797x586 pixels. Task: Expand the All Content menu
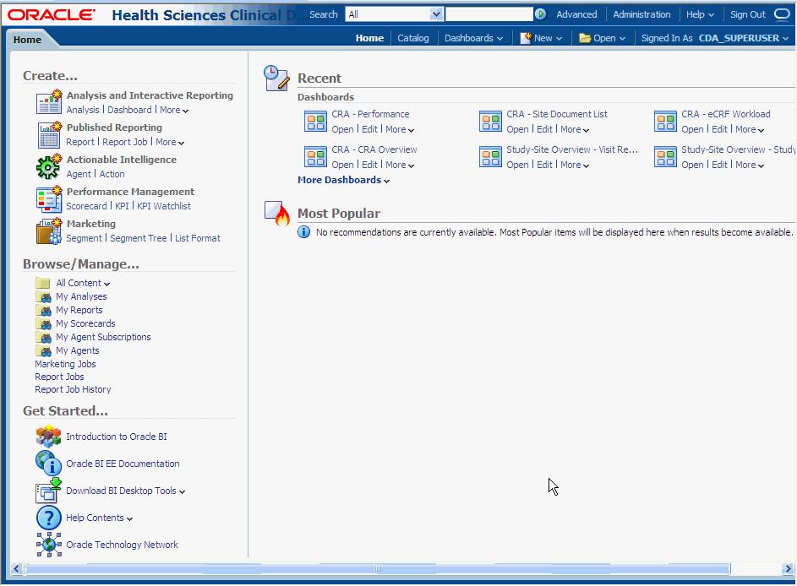(x=83, y=283)
